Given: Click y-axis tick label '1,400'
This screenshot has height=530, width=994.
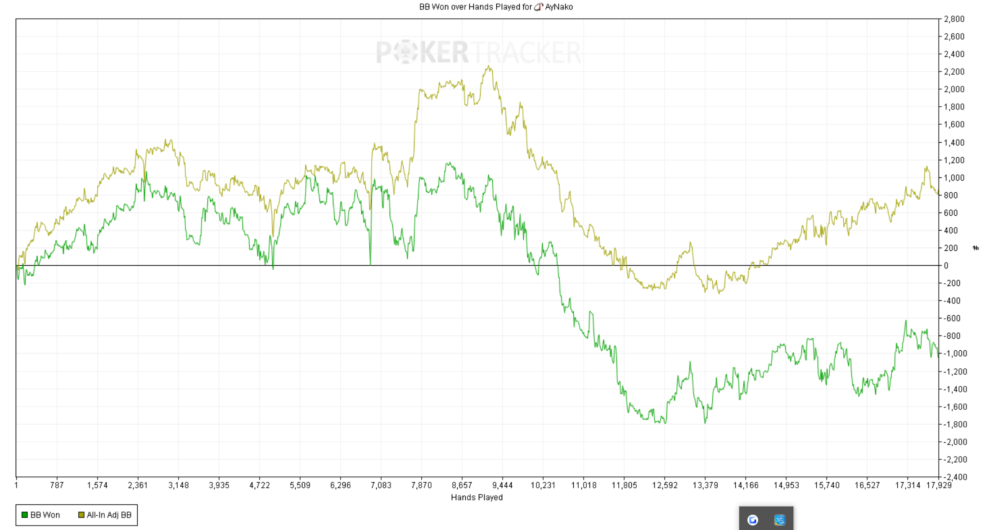Looking at the screenshot, I should (954, 142).
